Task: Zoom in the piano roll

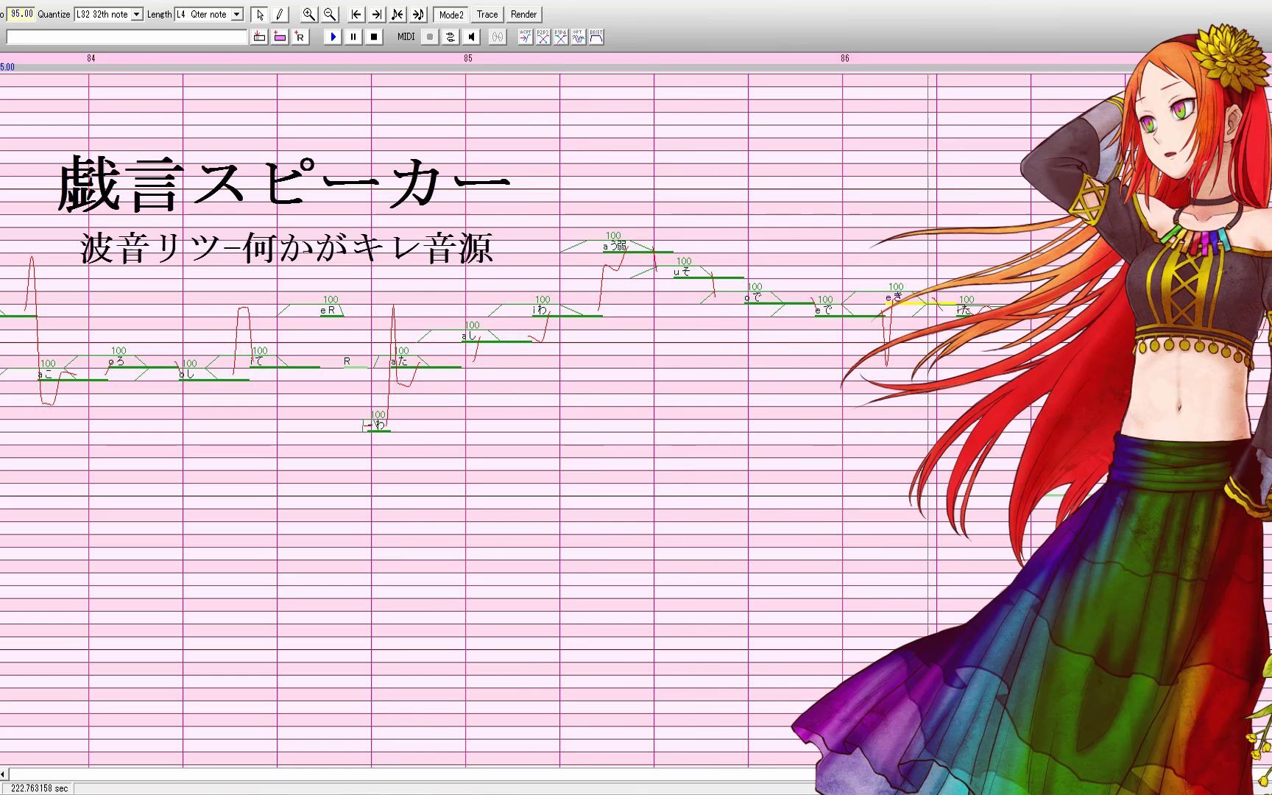Action: 309,15
